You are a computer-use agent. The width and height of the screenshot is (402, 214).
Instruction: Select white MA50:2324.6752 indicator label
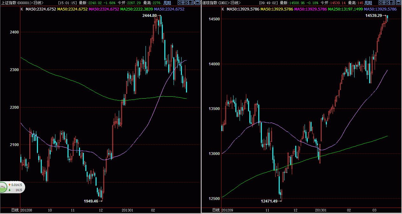(41, 9)
